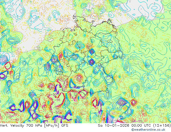Click the 'Sa 10-01-2026 00:00 UTC (12+156)' timestamp
Screen dimensions: 171x132
[x=134, y=126]
